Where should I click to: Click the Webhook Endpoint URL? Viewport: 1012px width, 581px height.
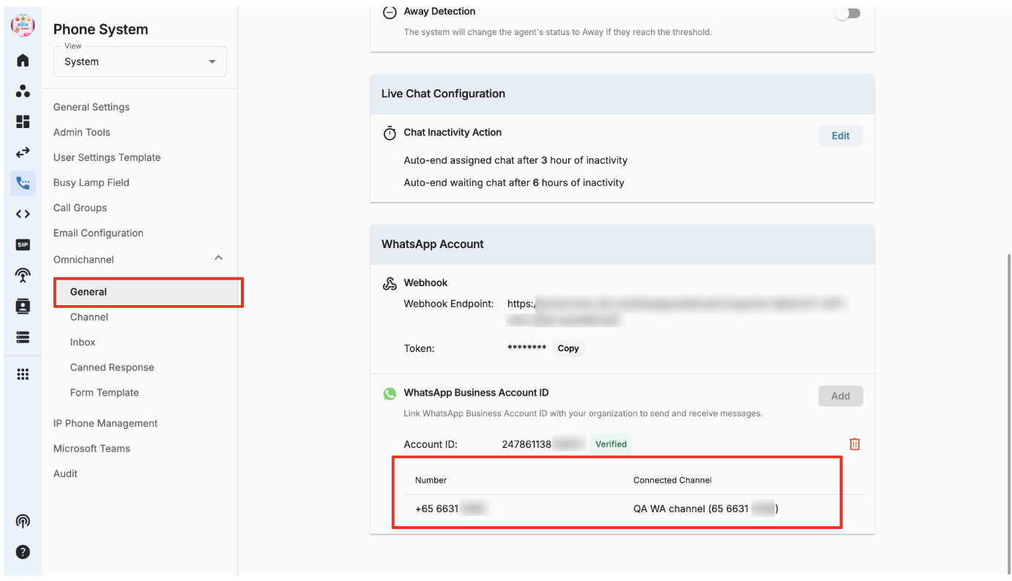(x=677, y=311)
